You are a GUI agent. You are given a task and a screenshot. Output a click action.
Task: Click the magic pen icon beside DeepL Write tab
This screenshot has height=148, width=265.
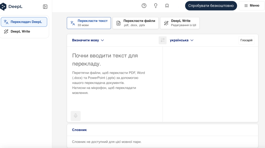point(166,23)
